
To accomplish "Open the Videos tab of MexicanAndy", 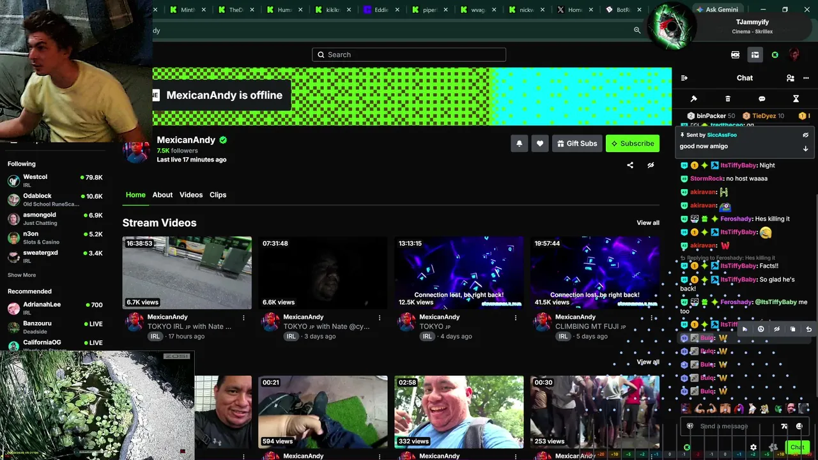I will coord(191,195).
